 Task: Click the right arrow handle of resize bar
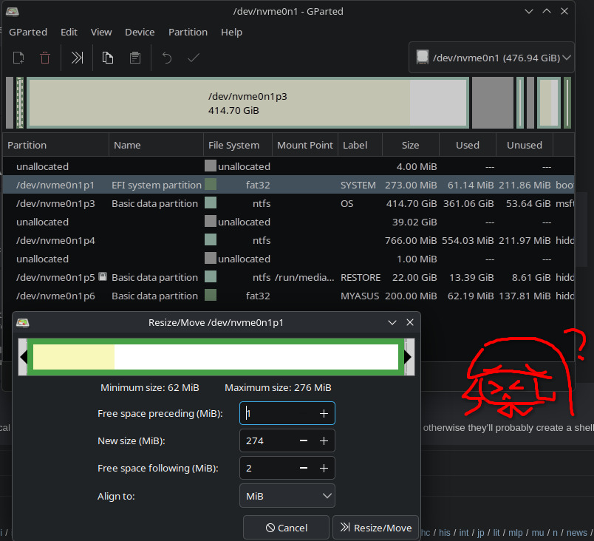pyautogui.click(x=409, y=357)
